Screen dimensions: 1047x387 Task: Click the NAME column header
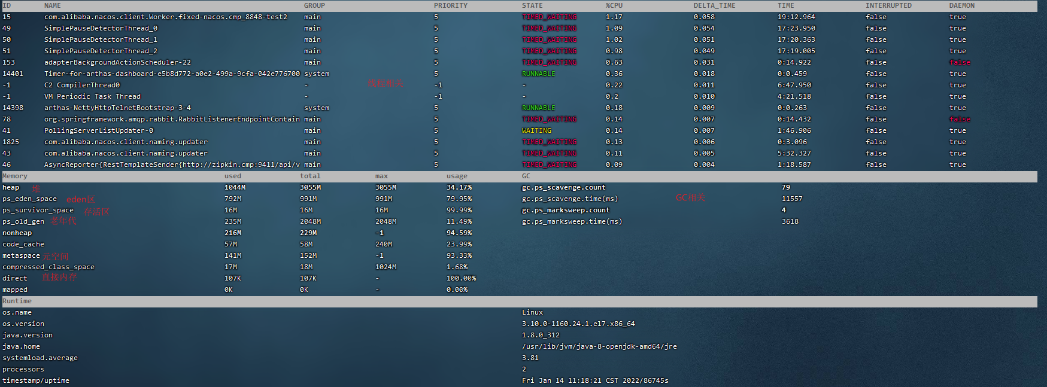(x=52, y=5)
